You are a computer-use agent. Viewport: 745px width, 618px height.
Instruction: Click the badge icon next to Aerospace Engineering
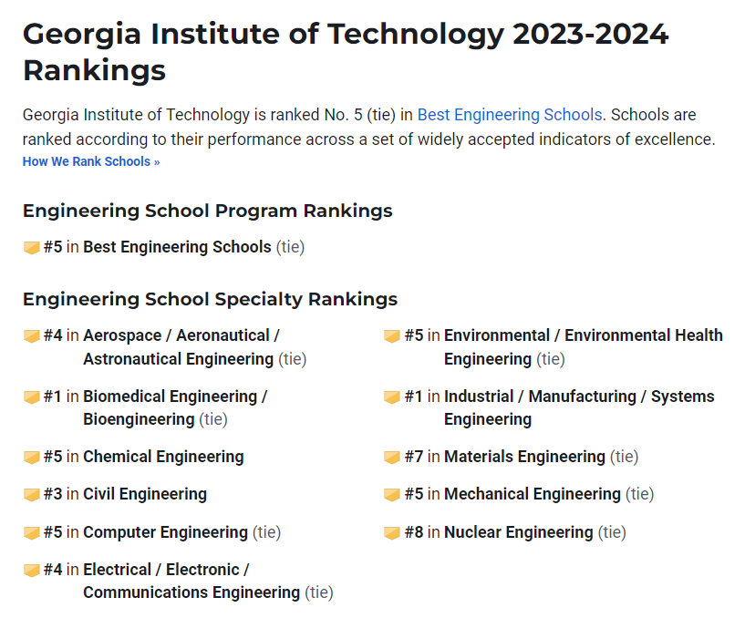point(31,336)
